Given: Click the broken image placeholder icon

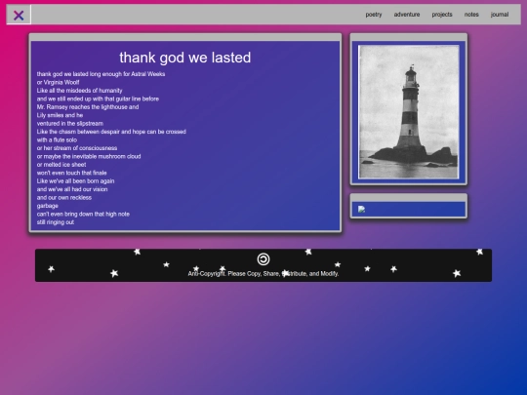Looking at the screenshot, I should click(x=362, y=210).
